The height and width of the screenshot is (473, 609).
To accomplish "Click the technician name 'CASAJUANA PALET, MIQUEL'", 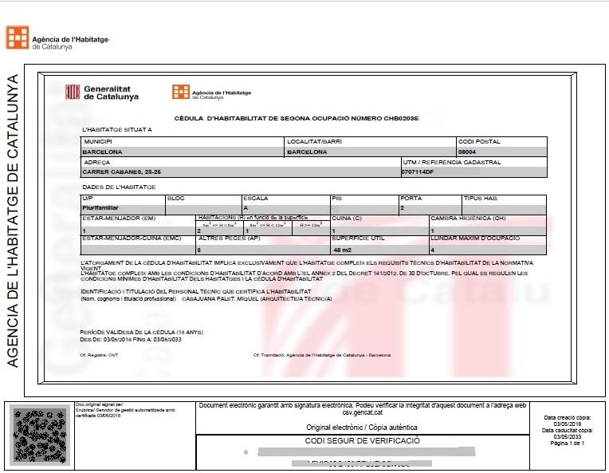I will tap(220, 299).
